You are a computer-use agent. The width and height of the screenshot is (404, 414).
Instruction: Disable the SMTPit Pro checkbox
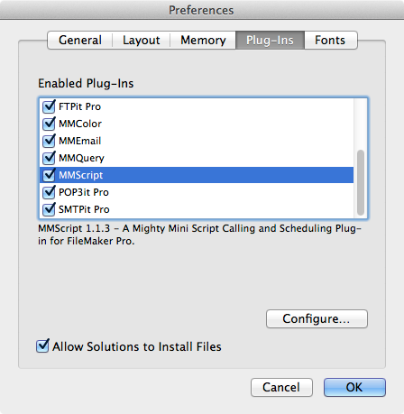[x=49, y=209]
